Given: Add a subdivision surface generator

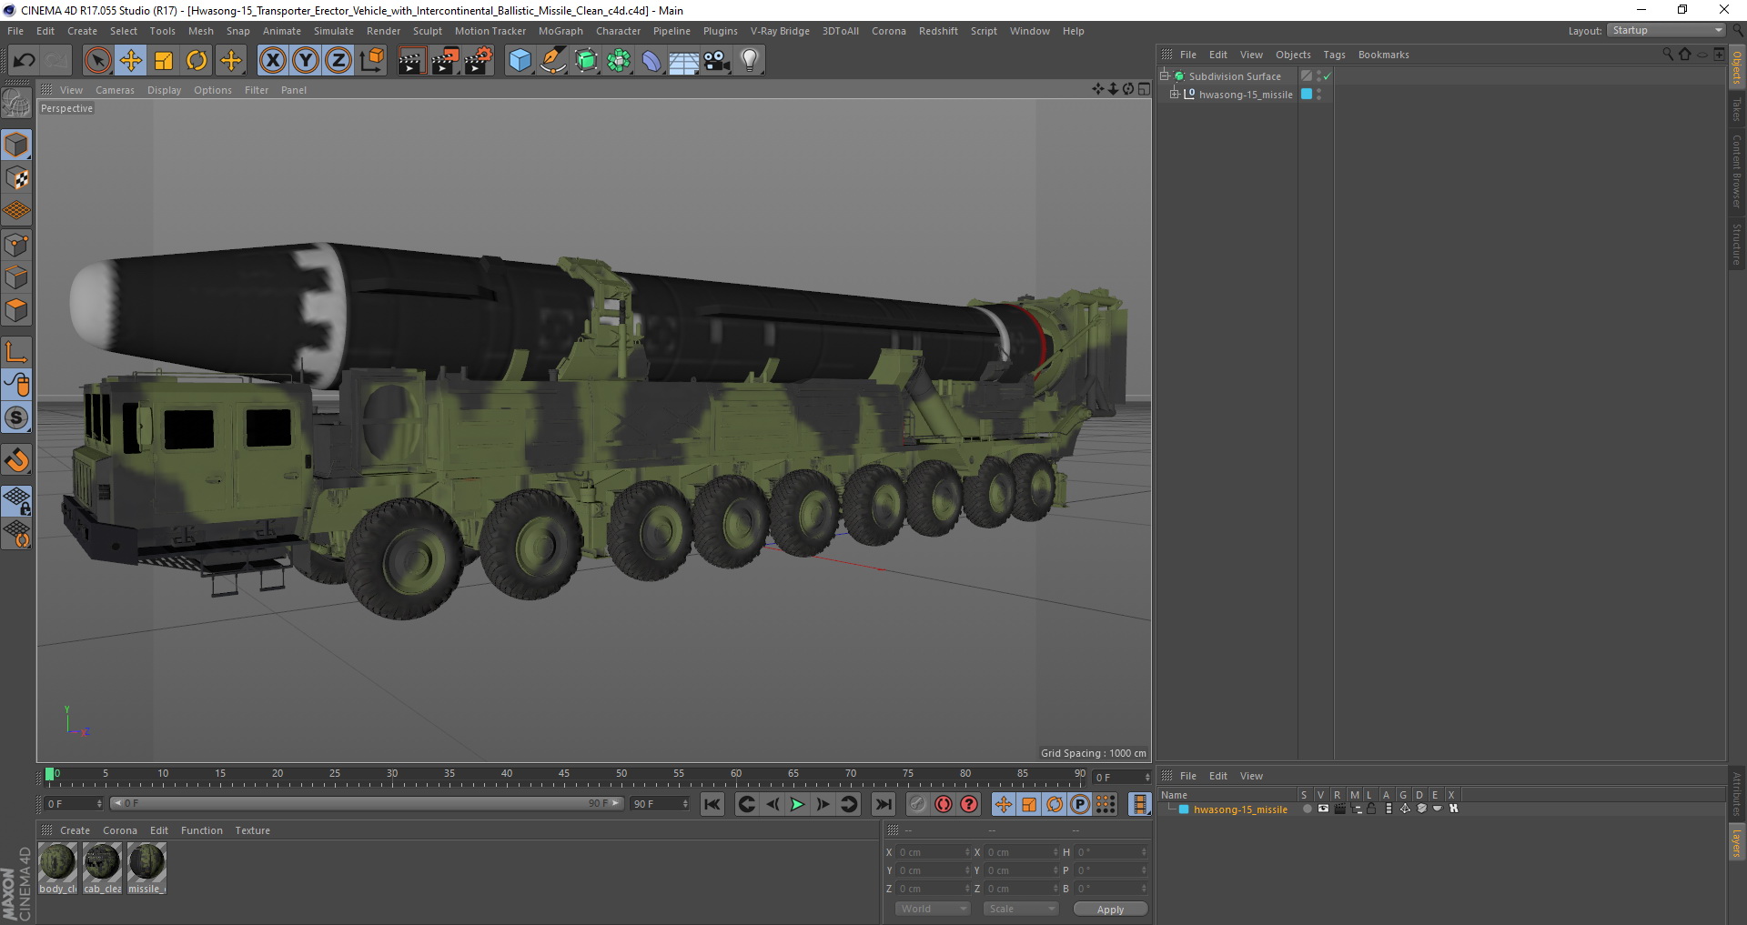Looking at the screenshot, I should 586,61.
